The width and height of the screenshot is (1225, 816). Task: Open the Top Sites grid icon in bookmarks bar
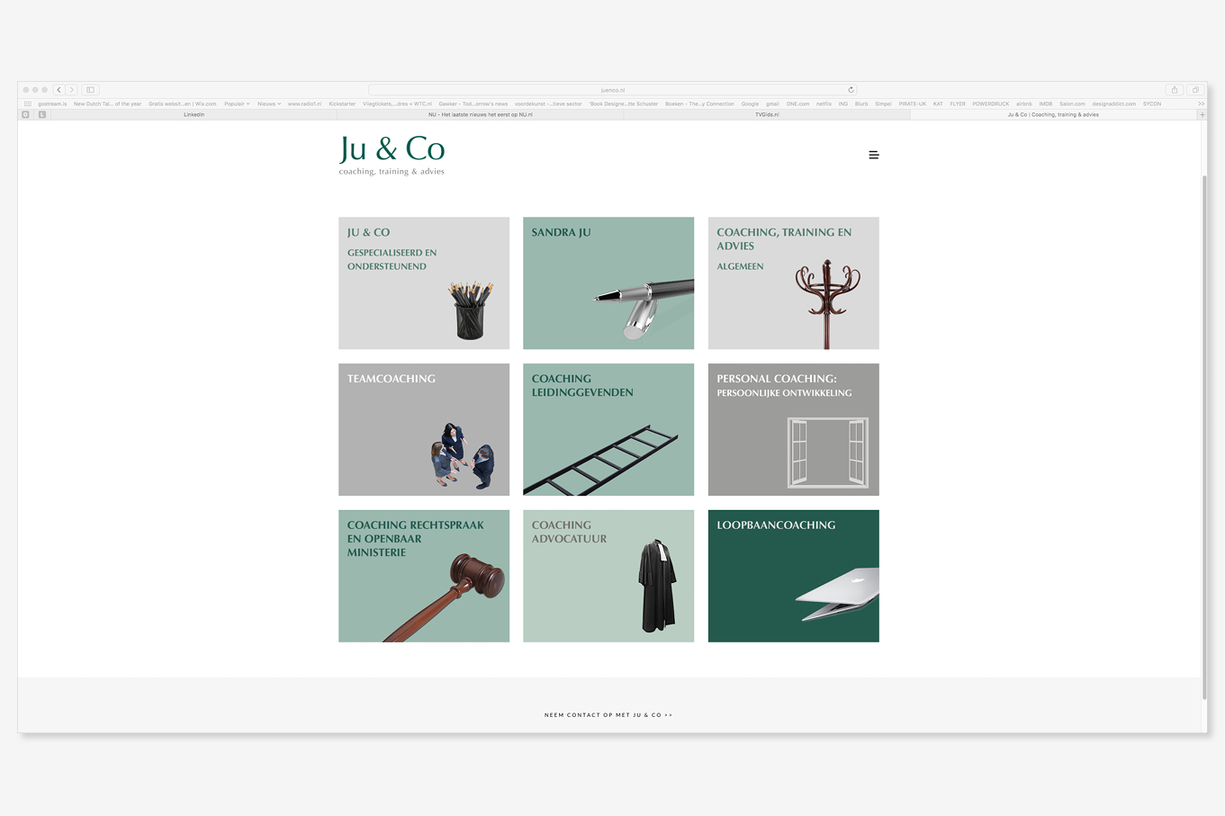pyautogui.click(x=28, y=104)
